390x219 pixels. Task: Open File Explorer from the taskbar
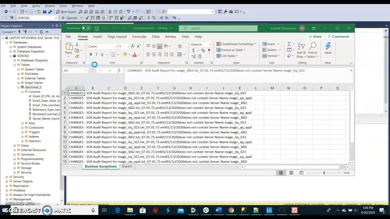tap(130, 210)
